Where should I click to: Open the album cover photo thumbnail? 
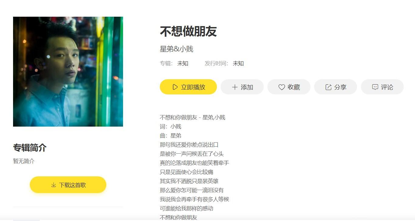pos(68,72)
